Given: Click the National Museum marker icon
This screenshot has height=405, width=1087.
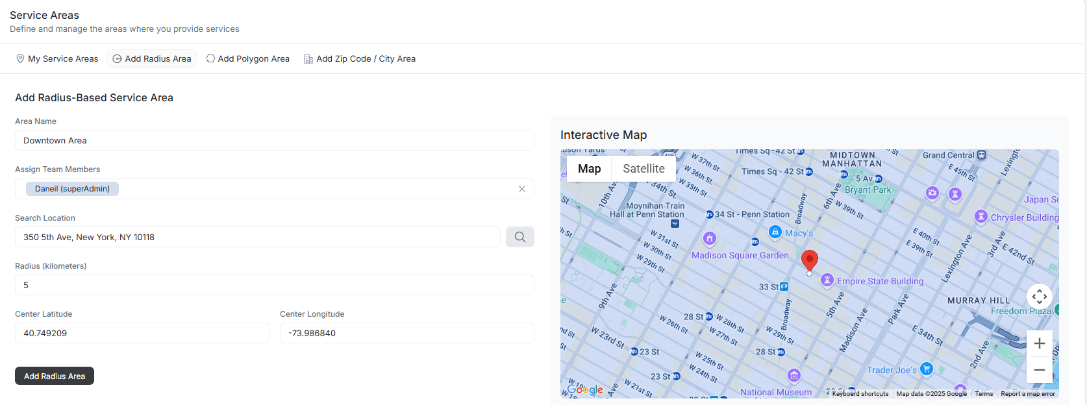Looking at the screenshot, I should (794, 375).
